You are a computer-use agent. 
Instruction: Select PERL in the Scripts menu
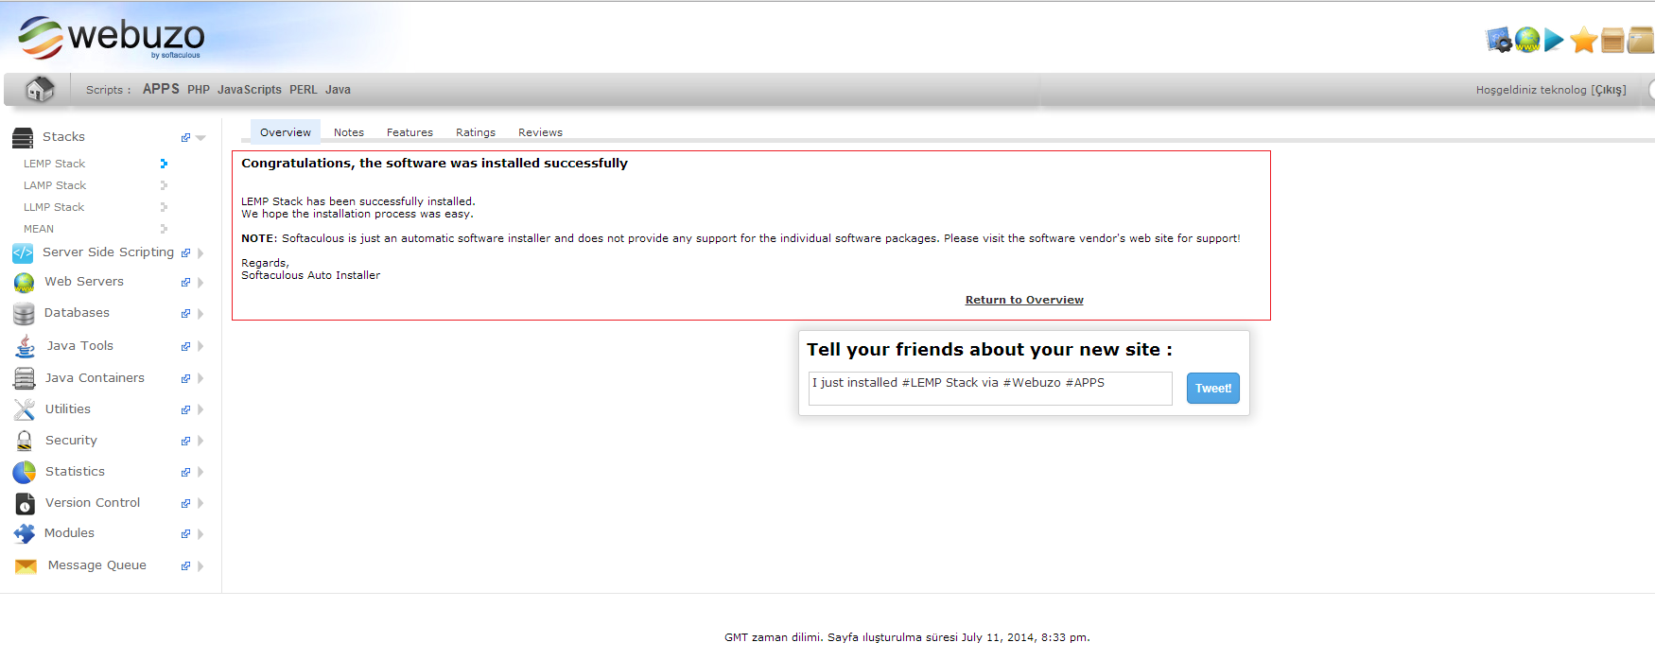304,90
